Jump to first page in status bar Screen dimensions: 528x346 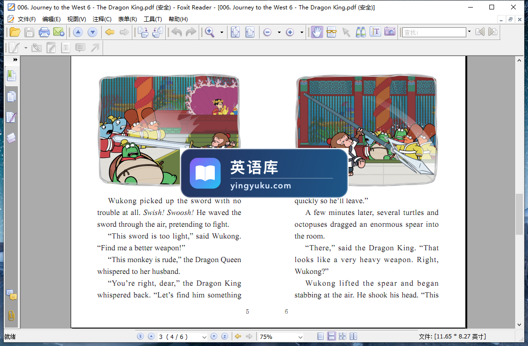coord(140,336)
